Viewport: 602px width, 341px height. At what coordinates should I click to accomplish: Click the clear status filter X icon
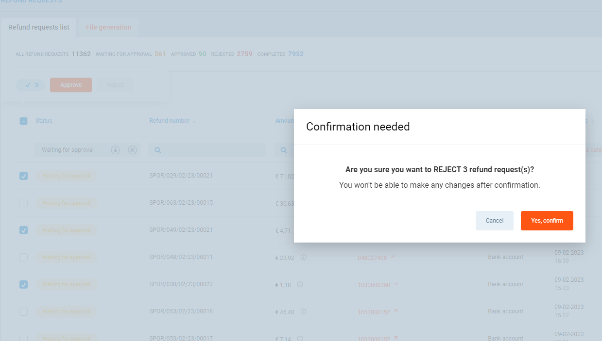click(132, 150)
